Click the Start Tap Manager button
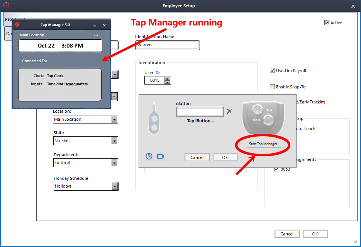The height and width of the screenshot is (247, 361). pos(263,144)
